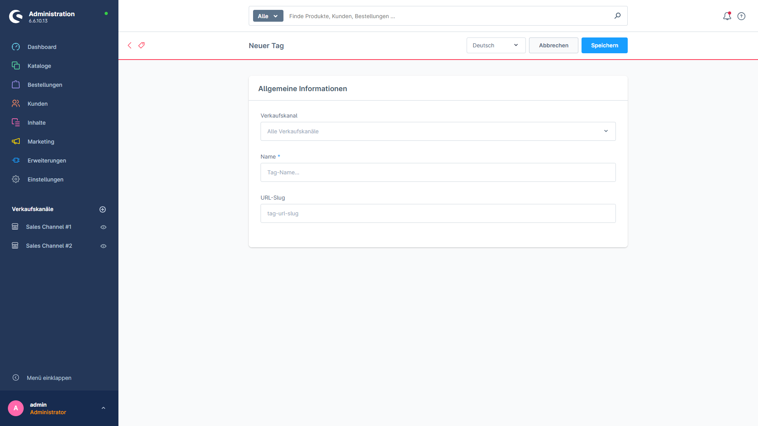The height and width of the screenshot is (426, 758).
Task: Click the Sales Channel #1 storefront icon
Action: tap(15, 227)
